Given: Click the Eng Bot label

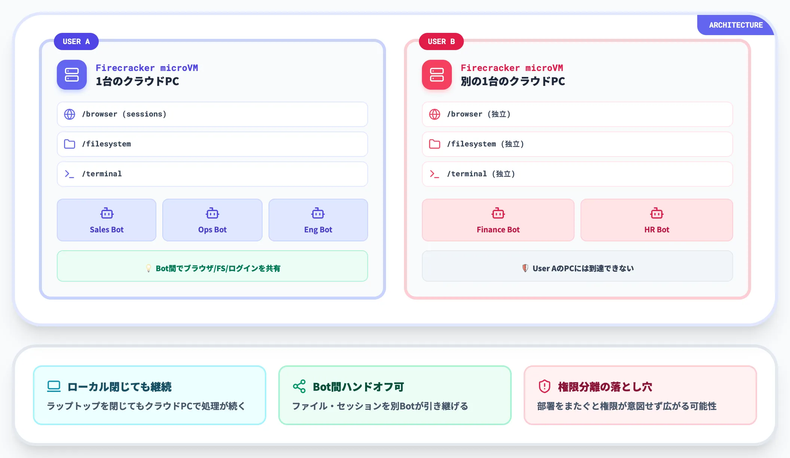Looking at the screenshot, I should 318,230.
